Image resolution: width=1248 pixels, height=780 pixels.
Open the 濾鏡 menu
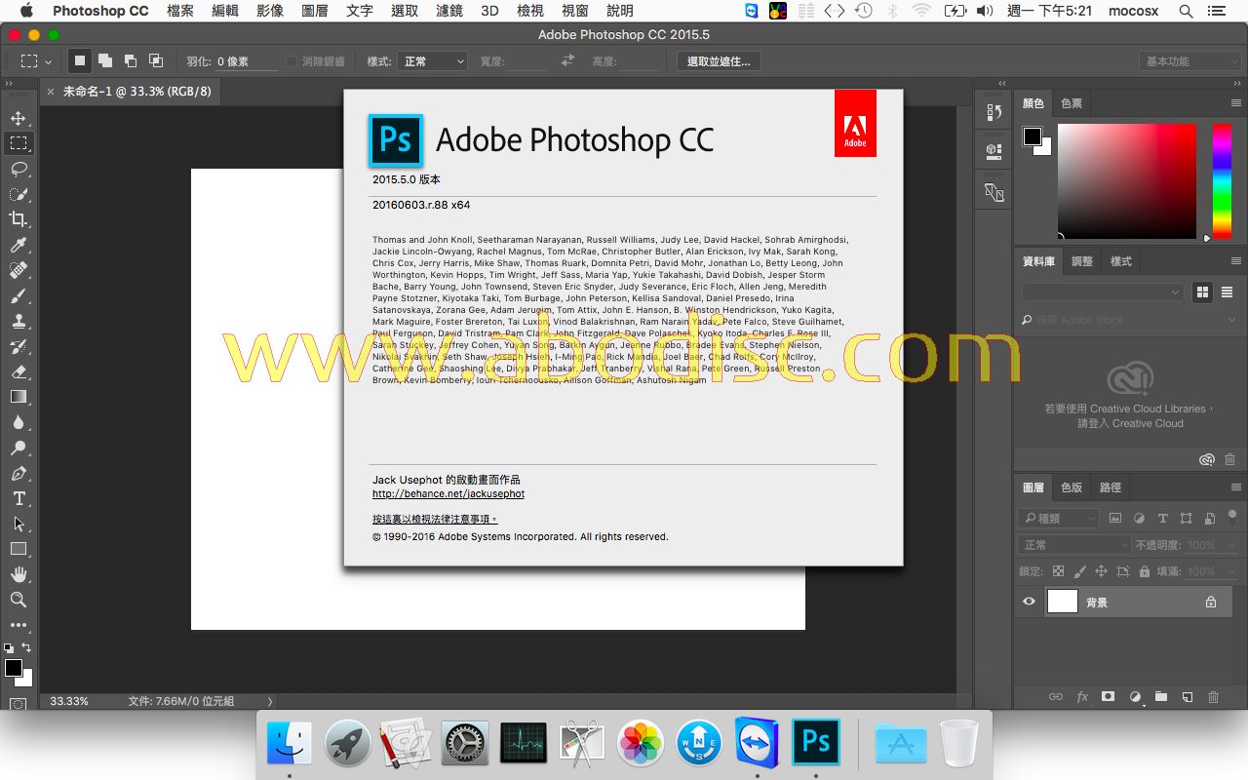(449, 11)
